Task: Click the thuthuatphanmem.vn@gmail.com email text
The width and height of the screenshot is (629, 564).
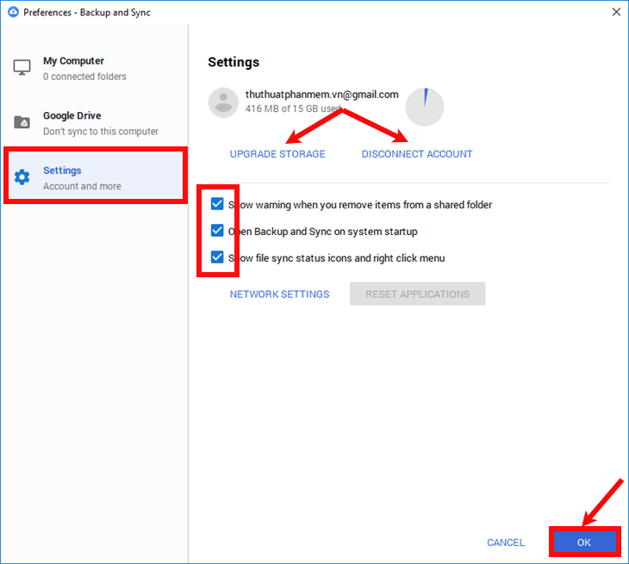Action: coord(322,95)
